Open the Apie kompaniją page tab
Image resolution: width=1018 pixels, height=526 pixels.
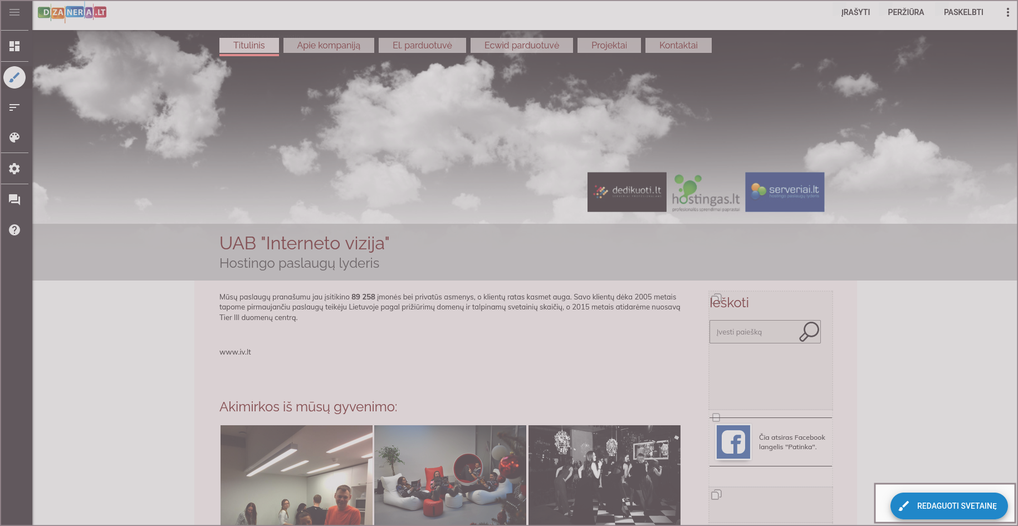pos(329,46)
